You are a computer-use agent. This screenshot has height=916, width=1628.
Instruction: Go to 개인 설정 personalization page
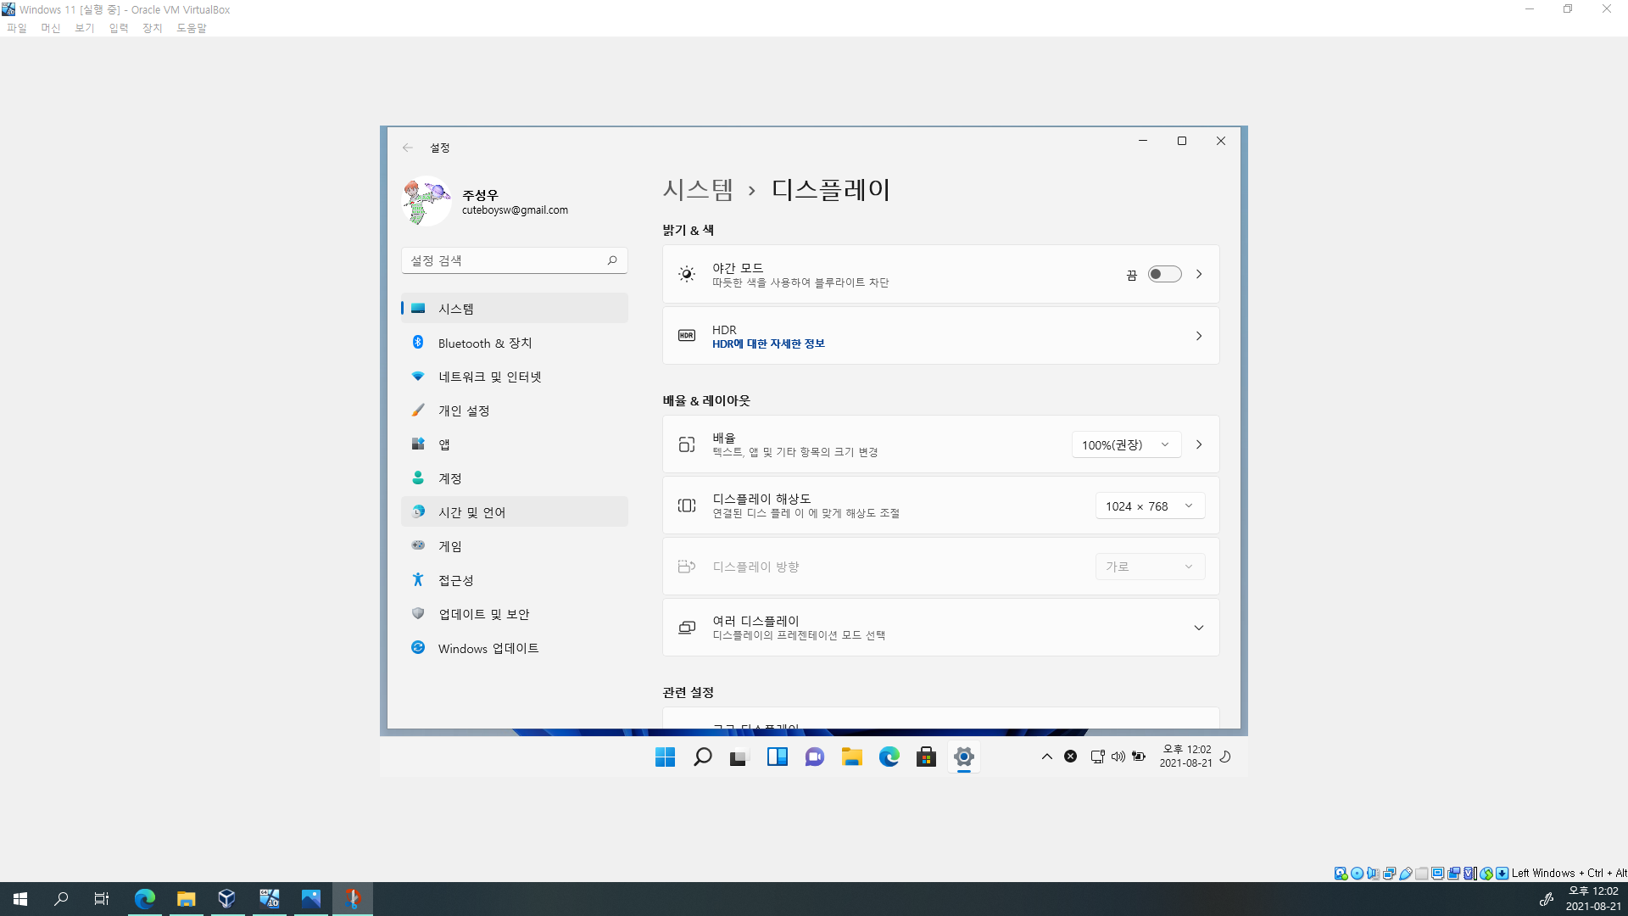click(x=463, y=411)
